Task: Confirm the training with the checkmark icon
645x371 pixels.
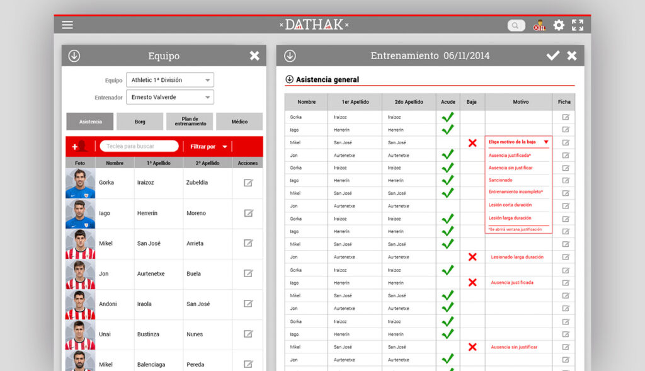Action: click(x=552, y=55)
